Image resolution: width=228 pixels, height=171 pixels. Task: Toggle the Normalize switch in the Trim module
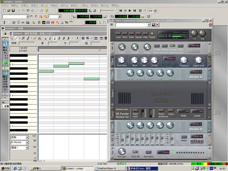pos(148,152)
